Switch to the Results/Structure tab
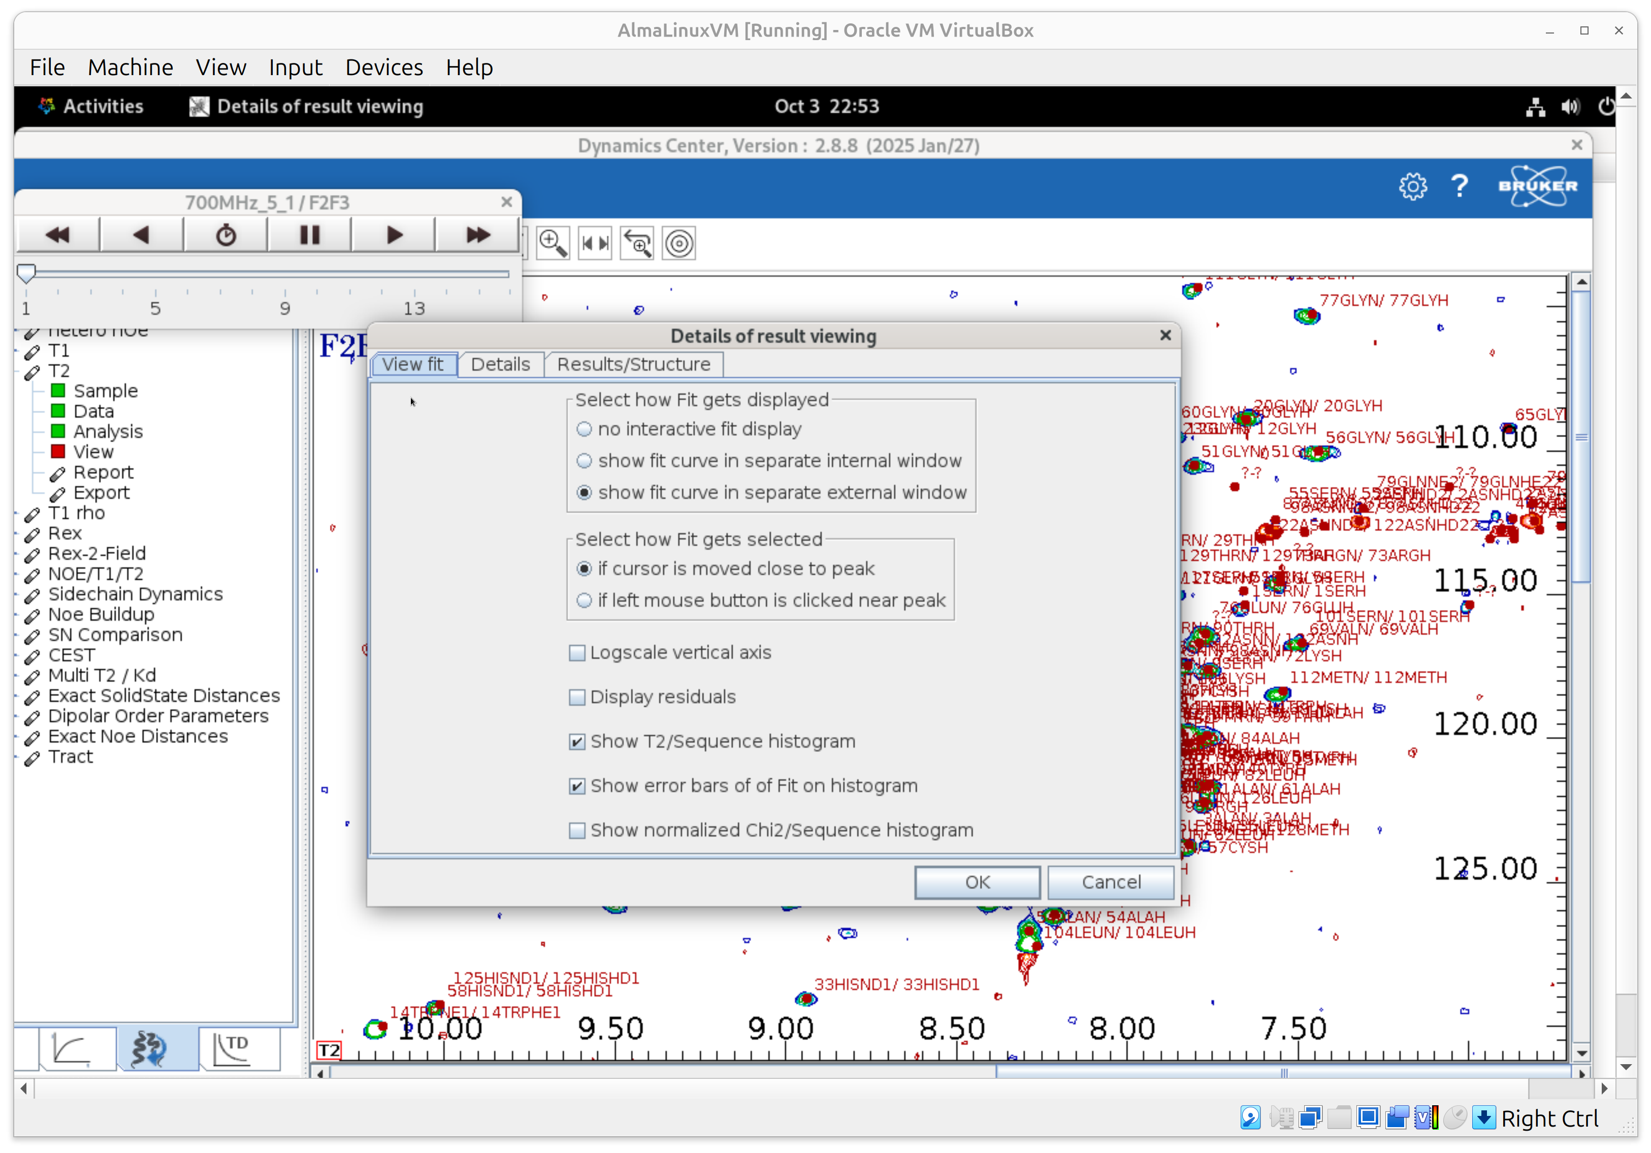Image resolution: width=1651 pixels, height=1153 pixels. 633,365
